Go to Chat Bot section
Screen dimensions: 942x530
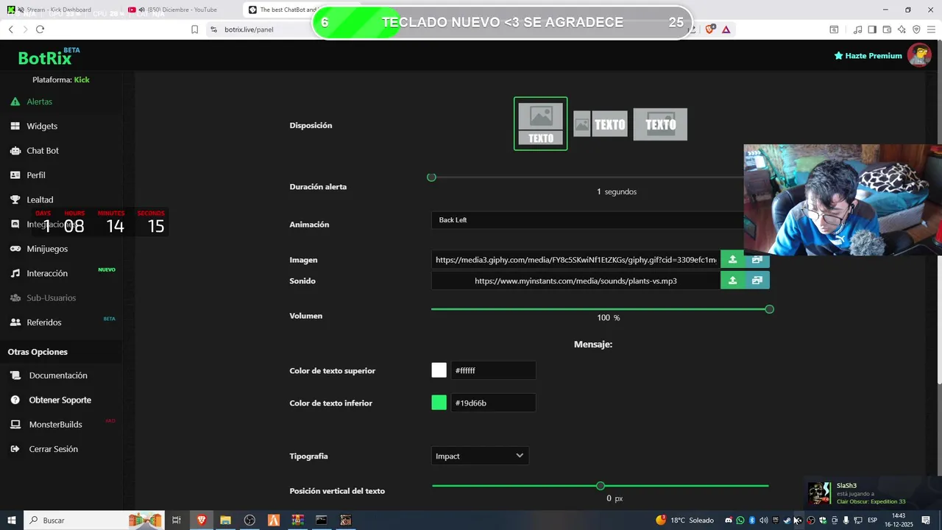[43, 150]
